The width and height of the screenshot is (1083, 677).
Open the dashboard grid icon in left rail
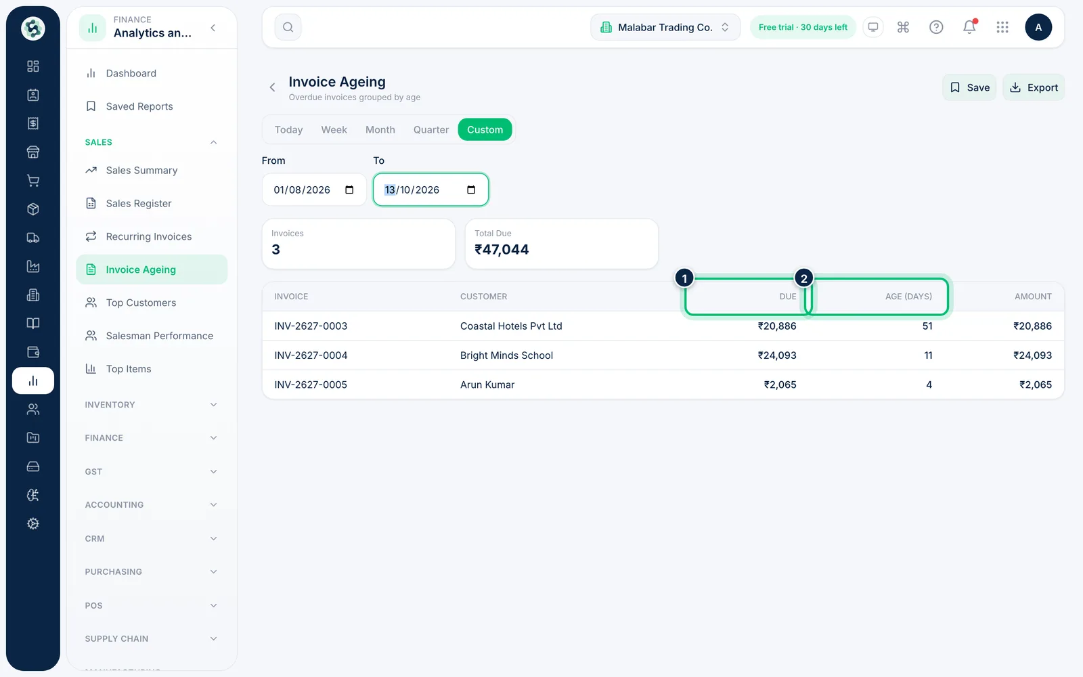(x=32, y=66)
